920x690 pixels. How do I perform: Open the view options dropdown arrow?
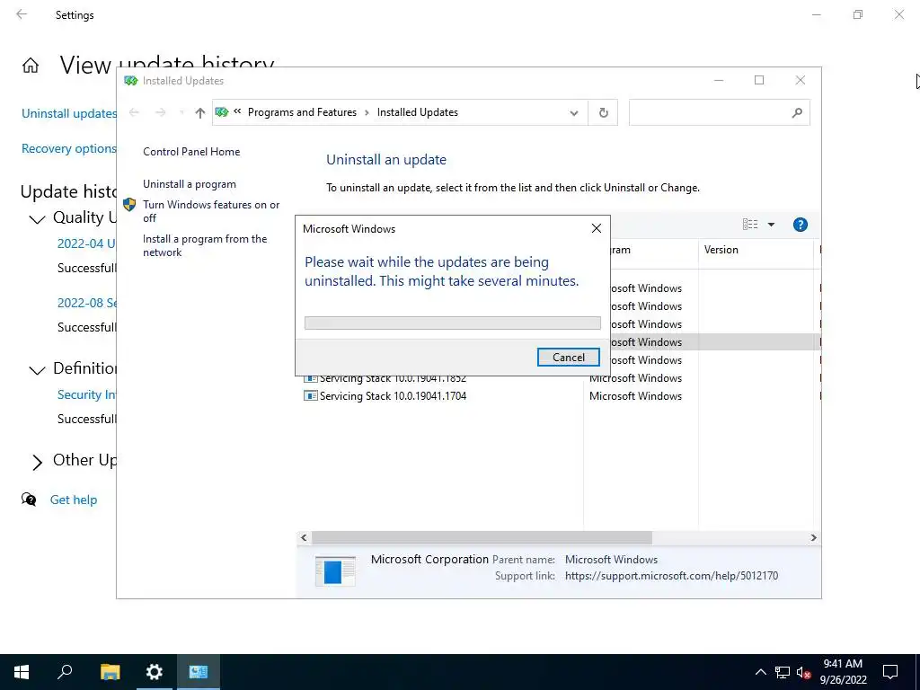[x=771, y=224]
